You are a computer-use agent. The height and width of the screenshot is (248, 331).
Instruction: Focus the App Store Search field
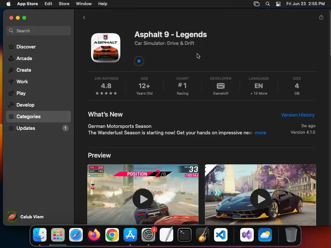tap(38, 31)
